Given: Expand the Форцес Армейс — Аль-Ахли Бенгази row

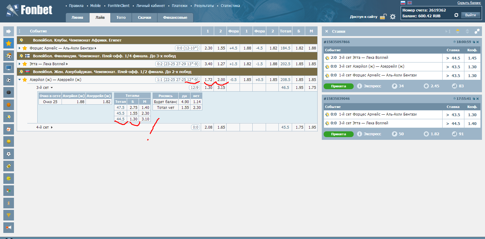Looking at the screenshot, I should coord(19,48).
